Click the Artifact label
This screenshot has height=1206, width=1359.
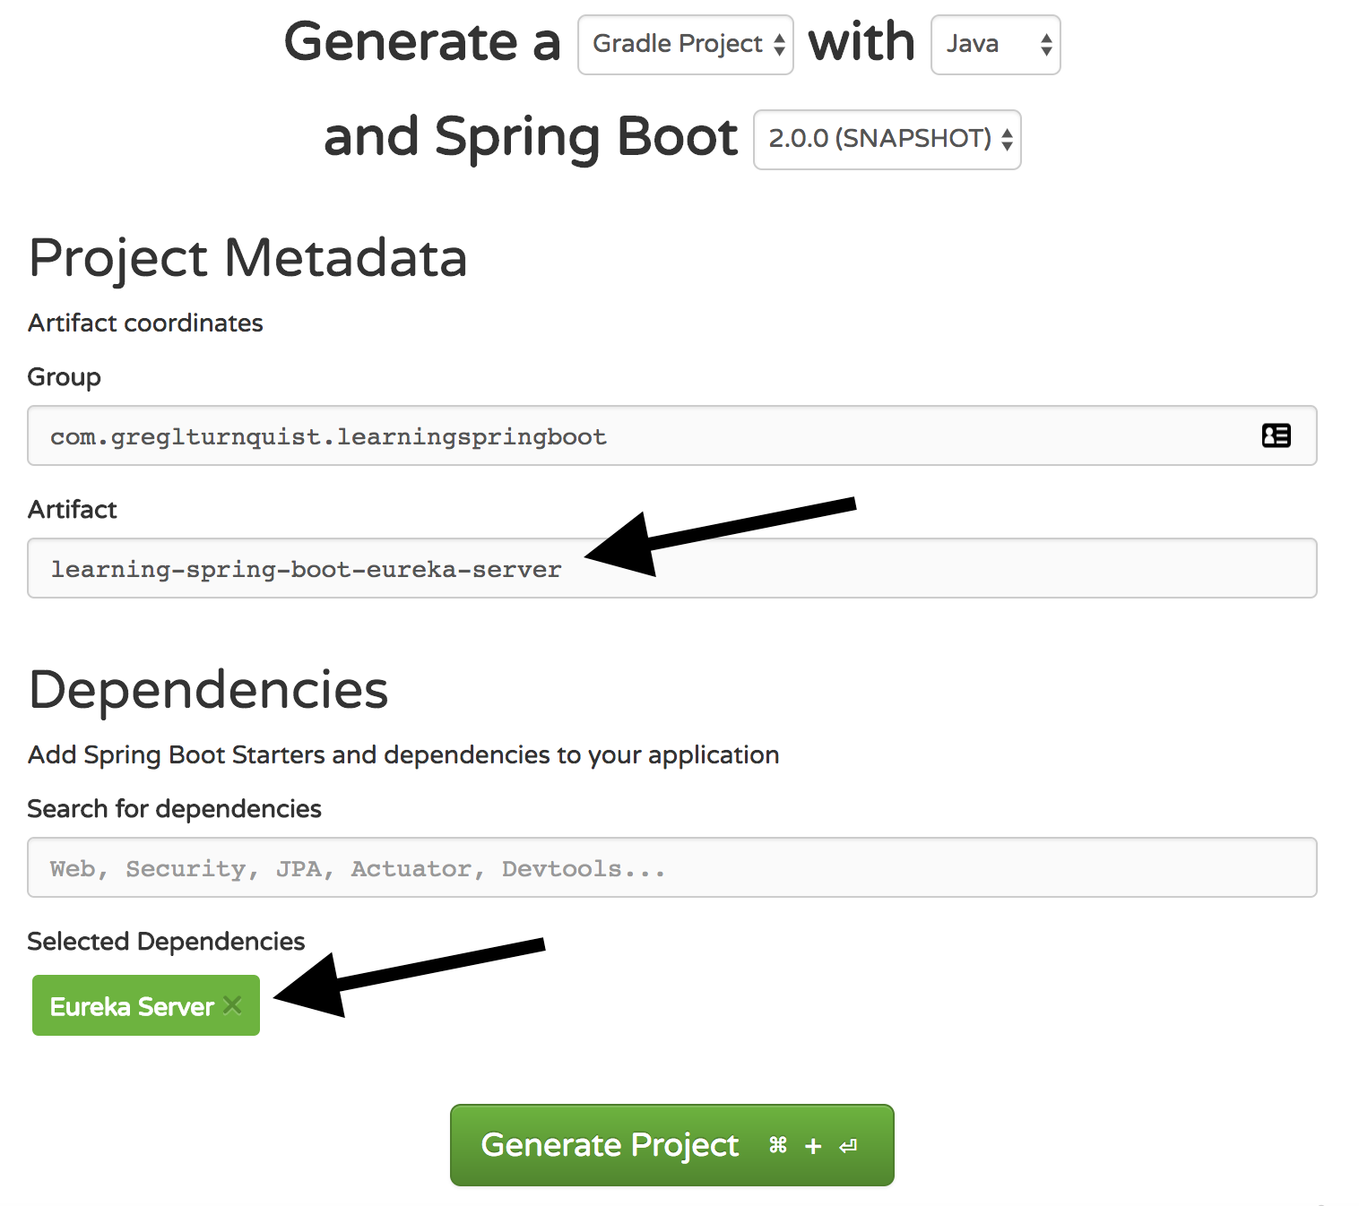click(x=73, y=509)
